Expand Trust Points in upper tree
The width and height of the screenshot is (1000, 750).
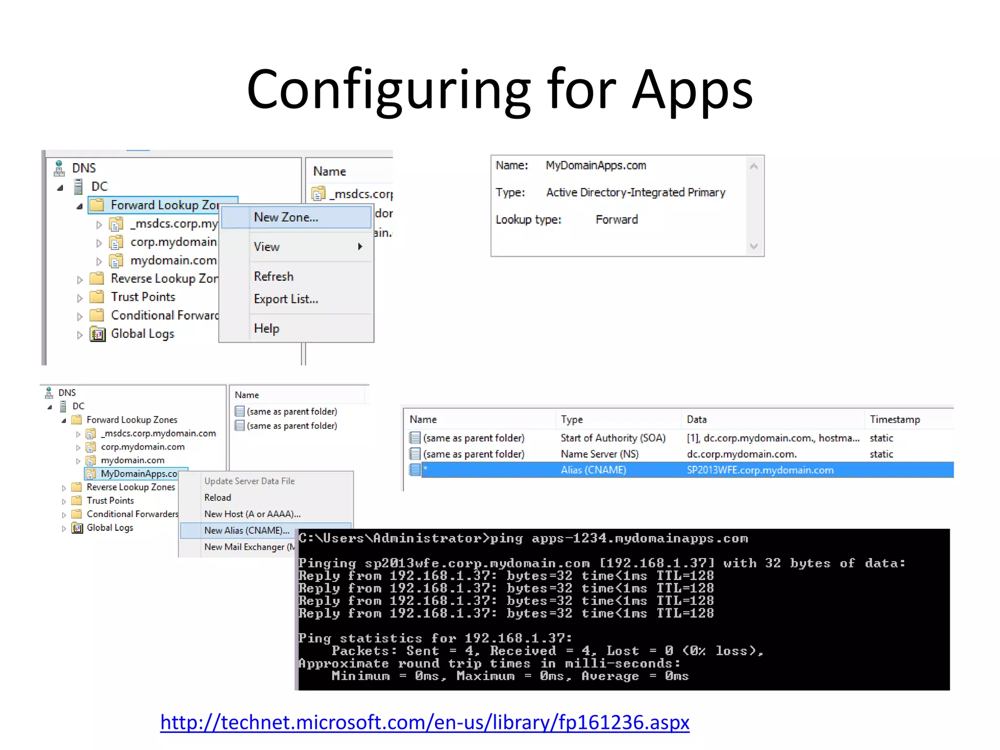pos(80,298)
